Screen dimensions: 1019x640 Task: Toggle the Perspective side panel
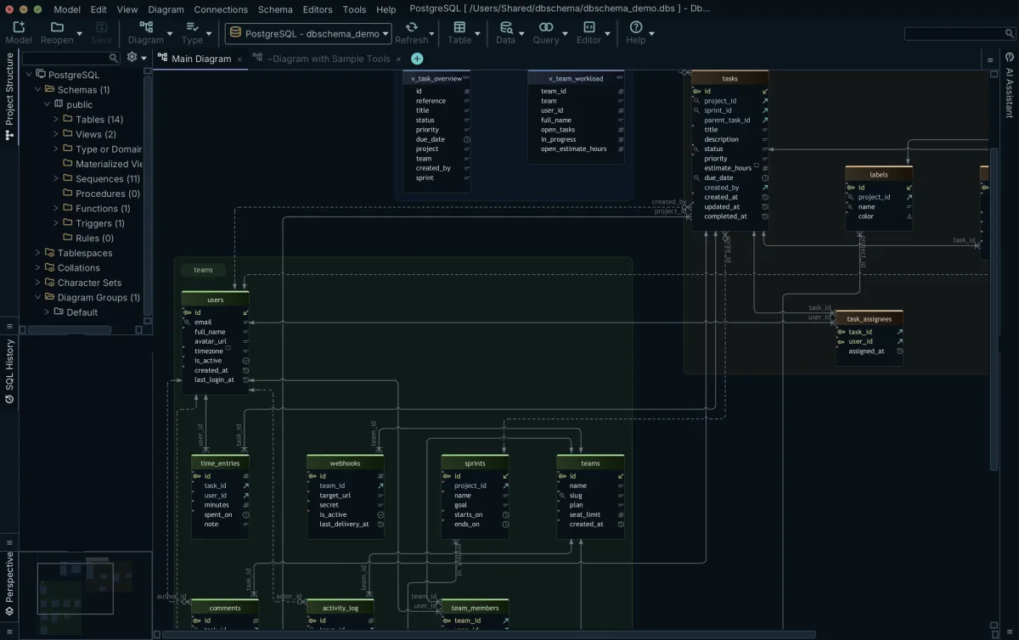point(9,583)
